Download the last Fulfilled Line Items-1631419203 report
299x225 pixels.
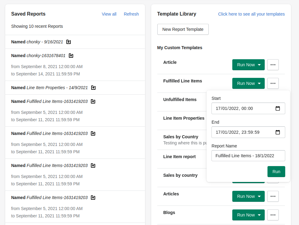(93, 197)
